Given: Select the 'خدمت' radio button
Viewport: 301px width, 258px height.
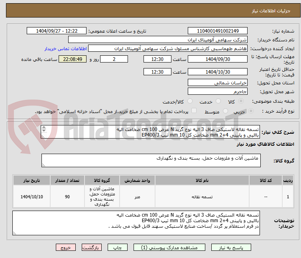Looking at the screenshot, I should coord(218,101).
